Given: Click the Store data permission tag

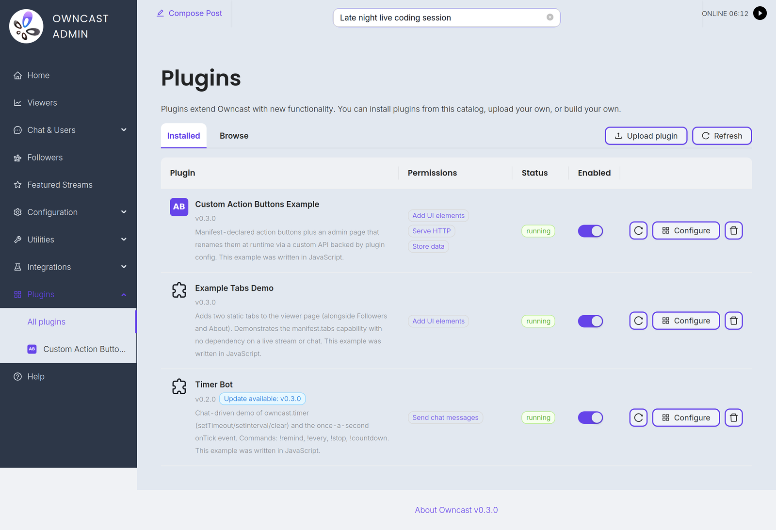Looking at the screenshot, I should pos(428,246).
